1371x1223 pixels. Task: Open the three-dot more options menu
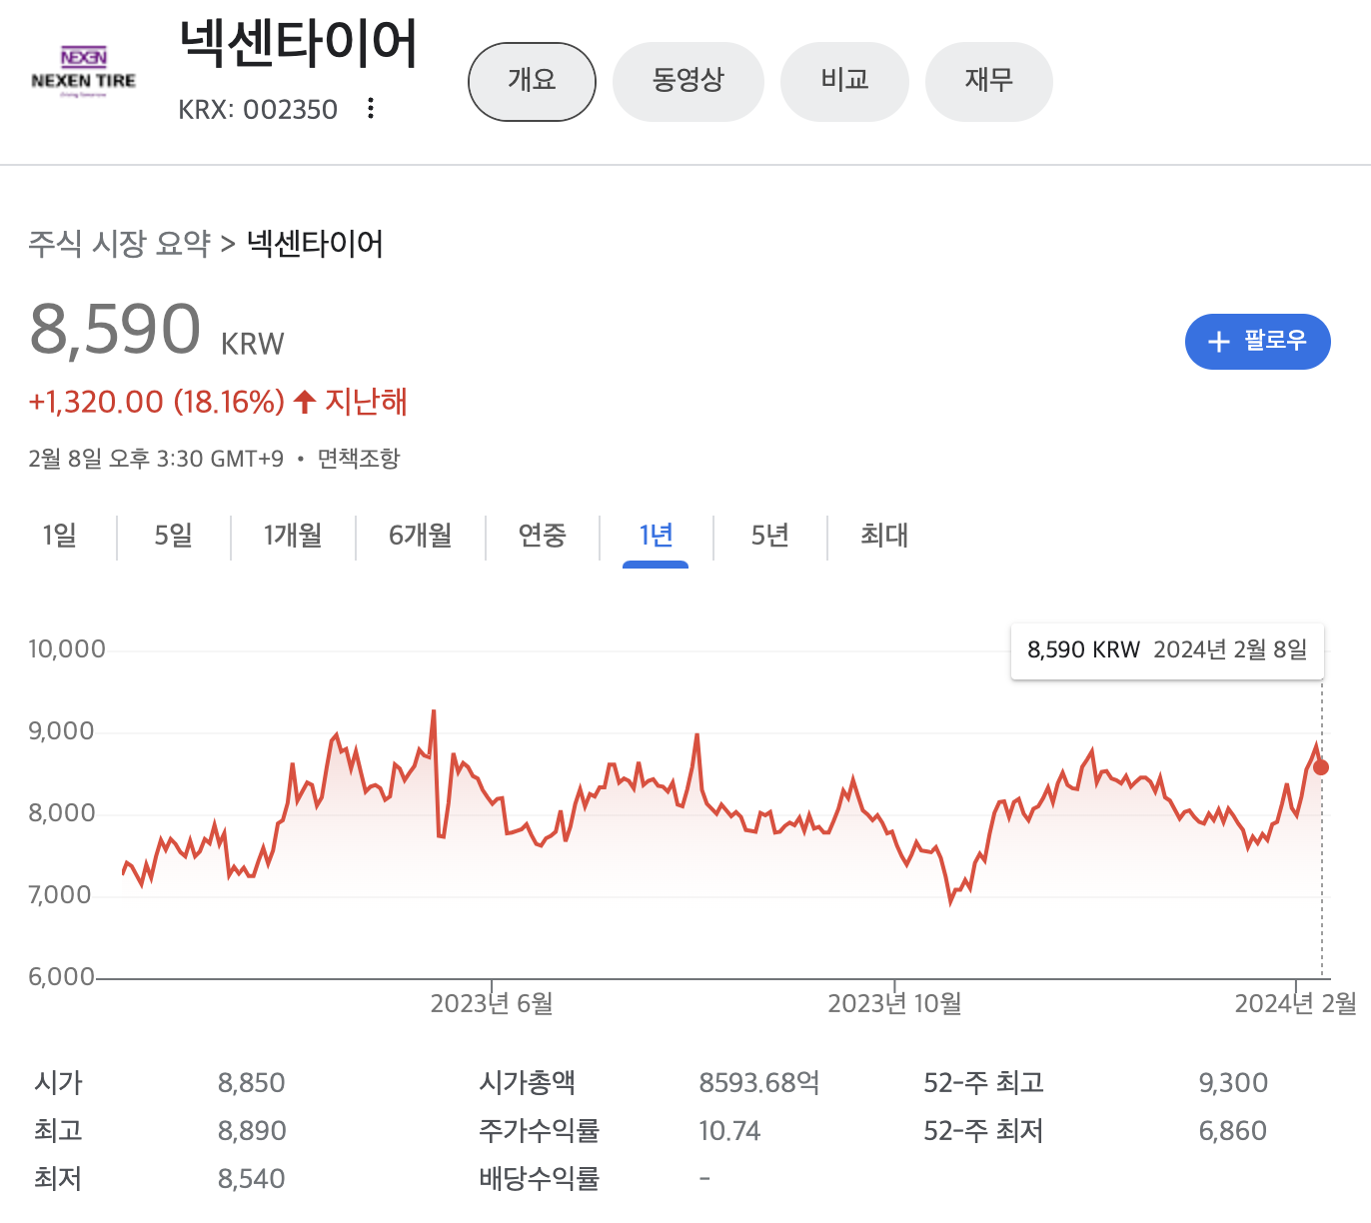click(371, 108)
